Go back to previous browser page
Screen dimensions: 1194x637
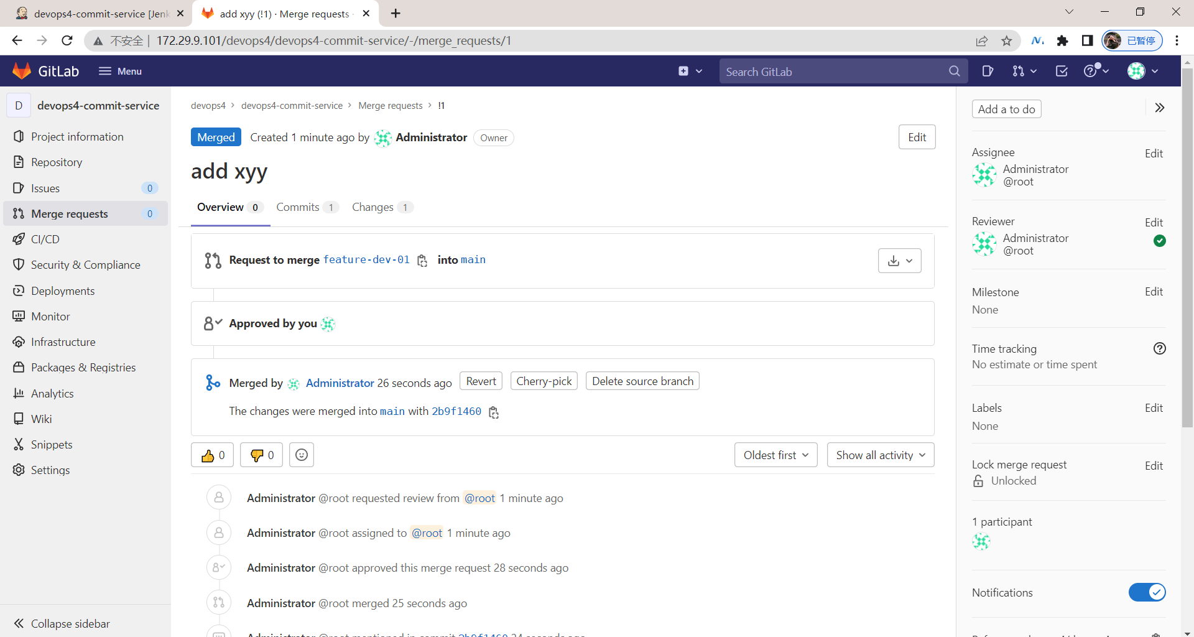pyautogui.click(x=17, y=40)
